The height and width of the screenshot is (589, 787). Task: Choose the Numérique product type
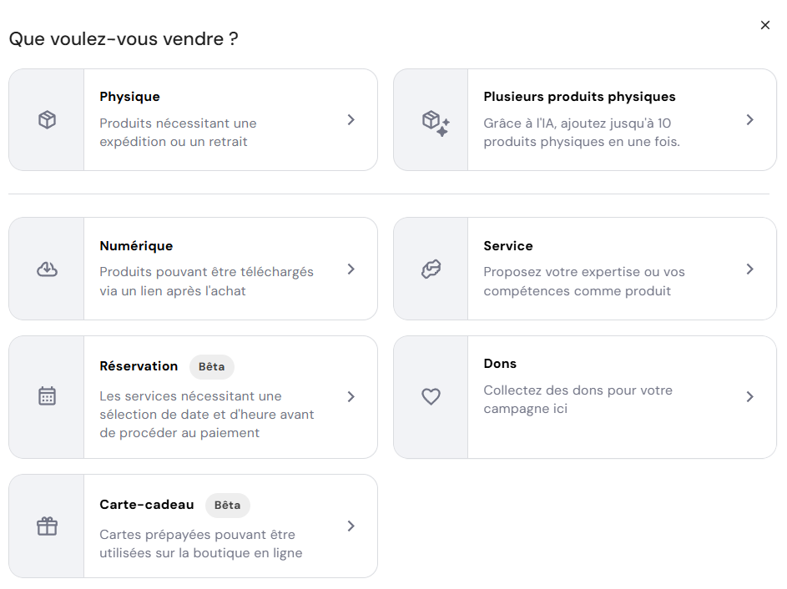click(192, 269)
